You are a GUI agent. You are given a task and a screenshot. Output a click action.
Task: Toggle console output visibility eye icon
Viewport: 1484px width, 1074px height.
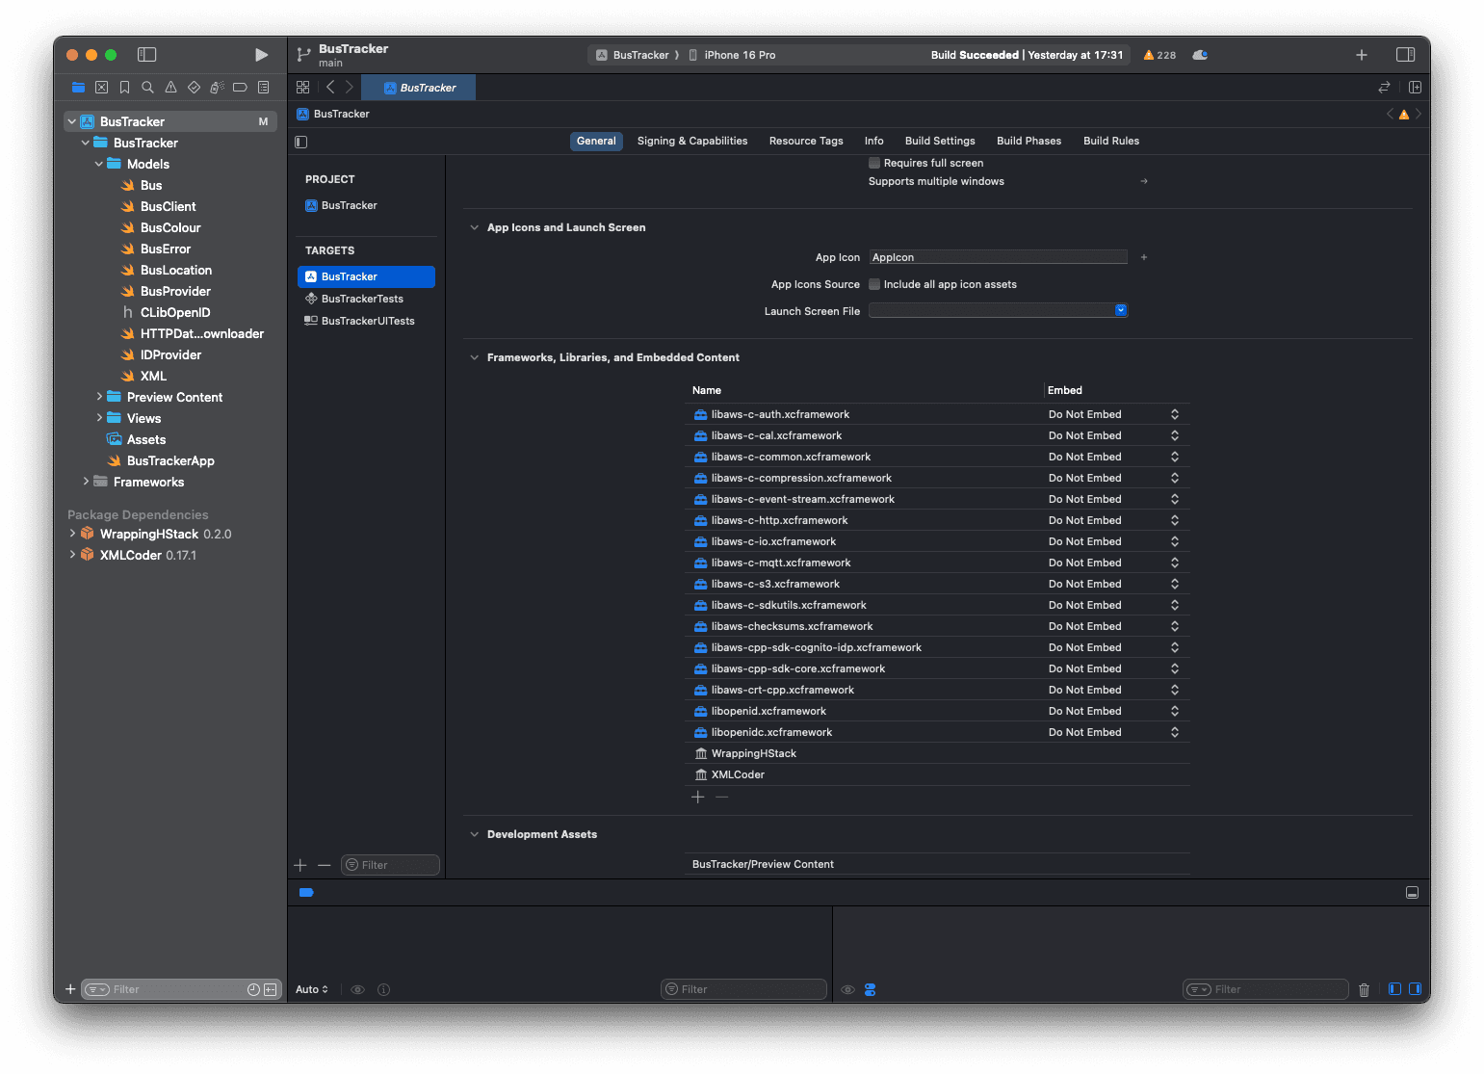coord(847,989)
